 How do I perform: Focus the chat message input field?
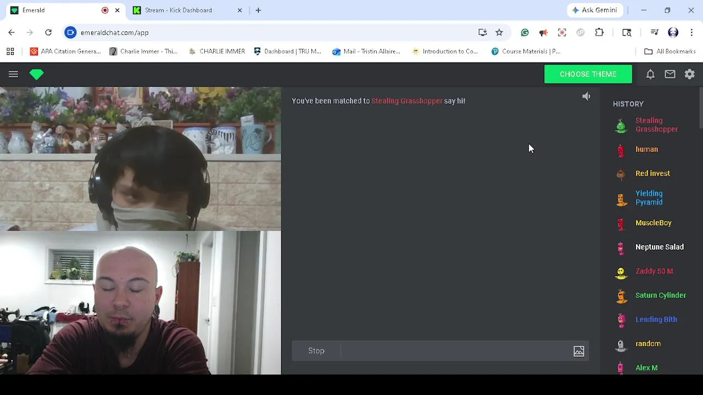point(456,351)
